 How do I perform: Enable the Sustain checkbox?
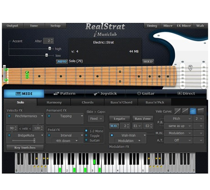(86, 140)
